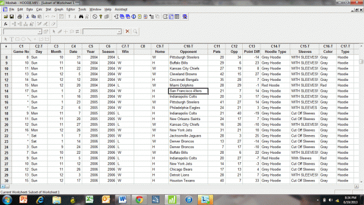Click the eraser Clear Cells icon

pos(53,24)
